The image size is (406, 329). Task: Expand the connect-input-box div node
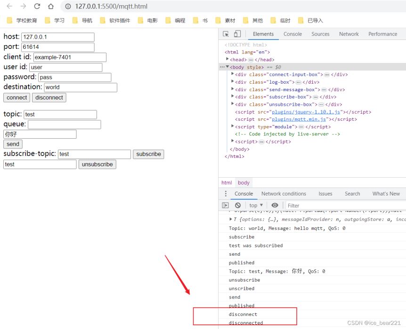pyautogui.click(x=233, y=74)
